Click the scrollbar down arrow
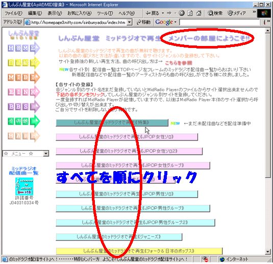This screenshot has height=264, width=273. (268, 251)
